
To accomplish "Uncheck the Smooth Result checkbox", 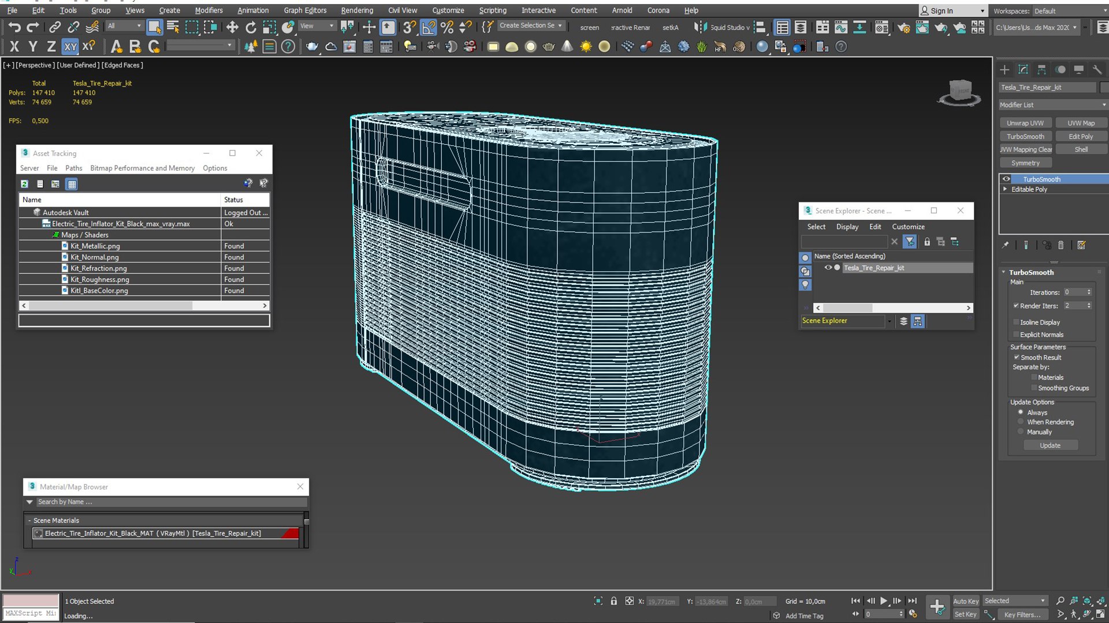I will (1016, 357).
